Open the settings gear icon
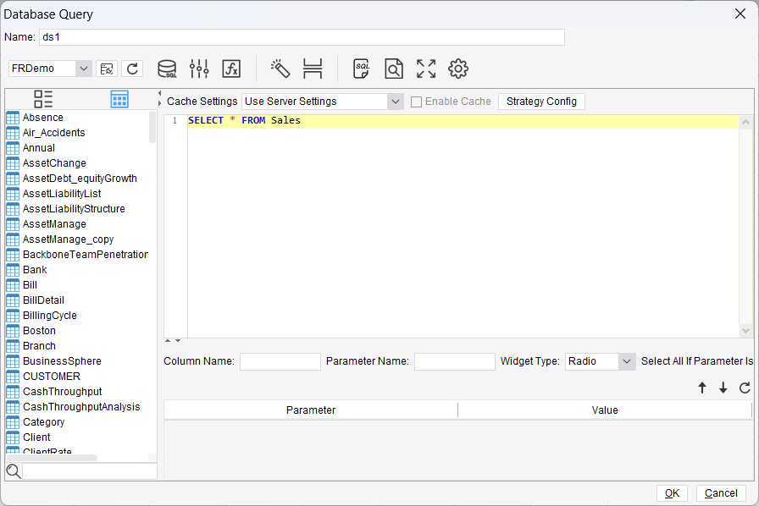 (457, 69)
